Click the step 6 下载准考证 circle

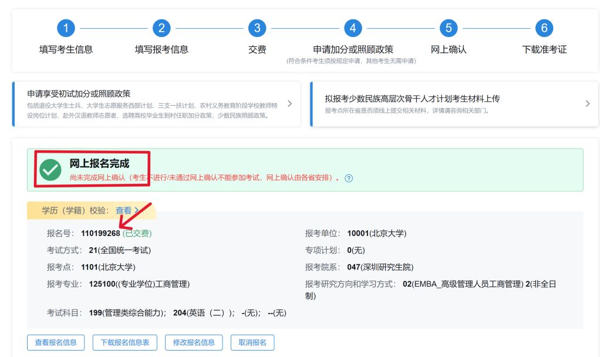[544, 28]
